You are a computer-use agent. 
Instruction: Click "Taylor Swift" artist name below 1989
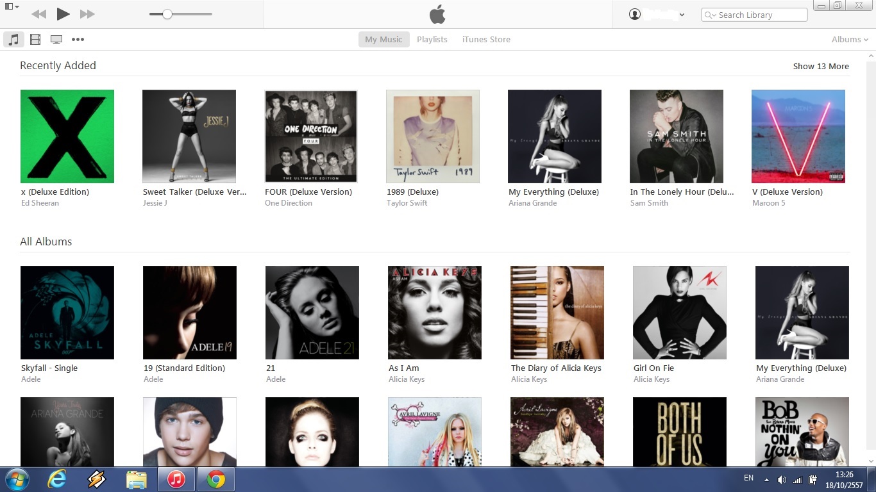point(407,203)
